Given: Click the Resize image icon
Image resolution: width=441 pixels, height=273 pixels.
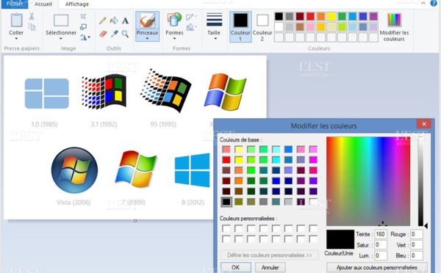Looking at the screenshot, I should [83, 26].
